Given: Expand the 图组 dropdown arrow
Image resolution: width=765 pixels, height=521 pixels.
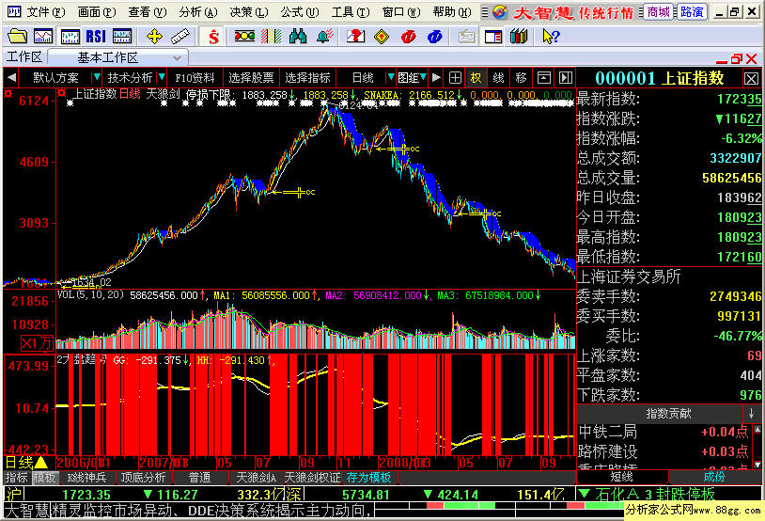Looking at the screenshot, I should 423,78.
